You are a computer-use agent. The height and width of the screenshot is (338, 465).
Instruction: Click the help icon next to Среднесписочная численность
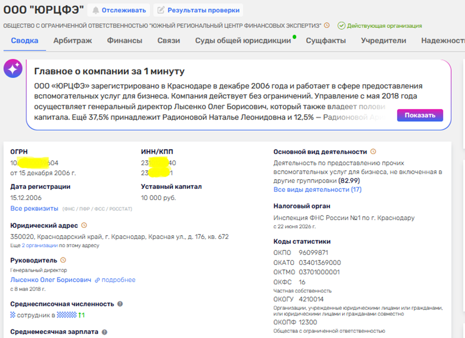pos(120,304)
